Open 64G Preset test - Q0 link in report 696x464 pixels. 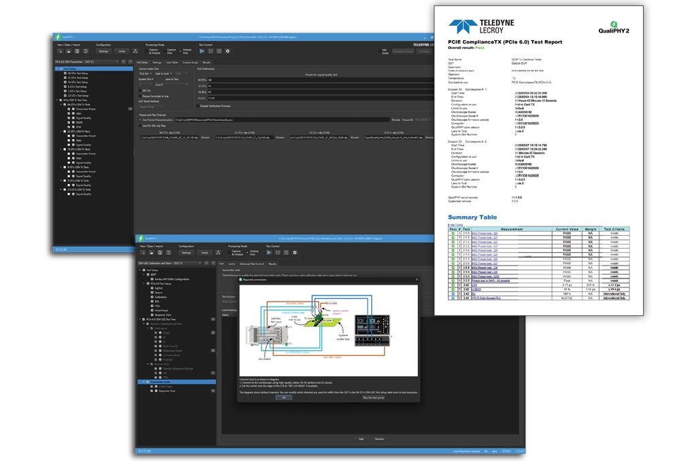(484, 233)
